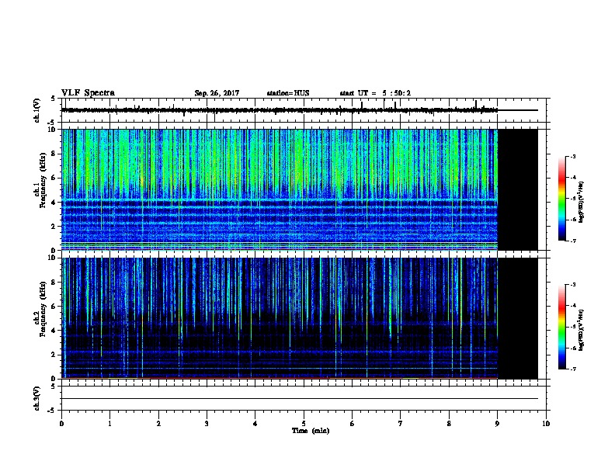Click time axis tick label "9"

click(497, 424)
